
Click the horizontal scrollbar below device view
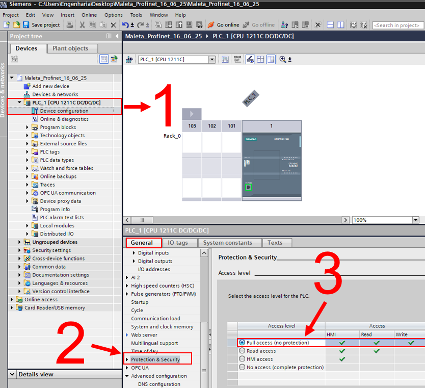(x=240, y=220)
